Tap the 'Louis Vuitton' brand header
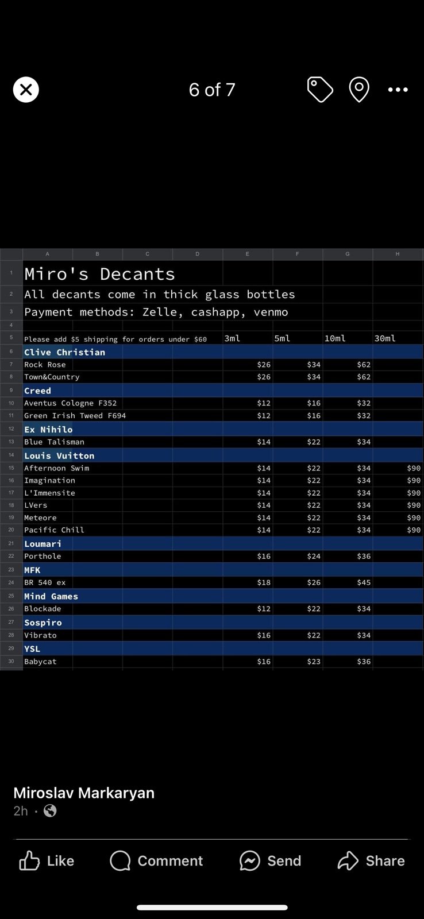The image size is (424, 919). click(59, 455)
